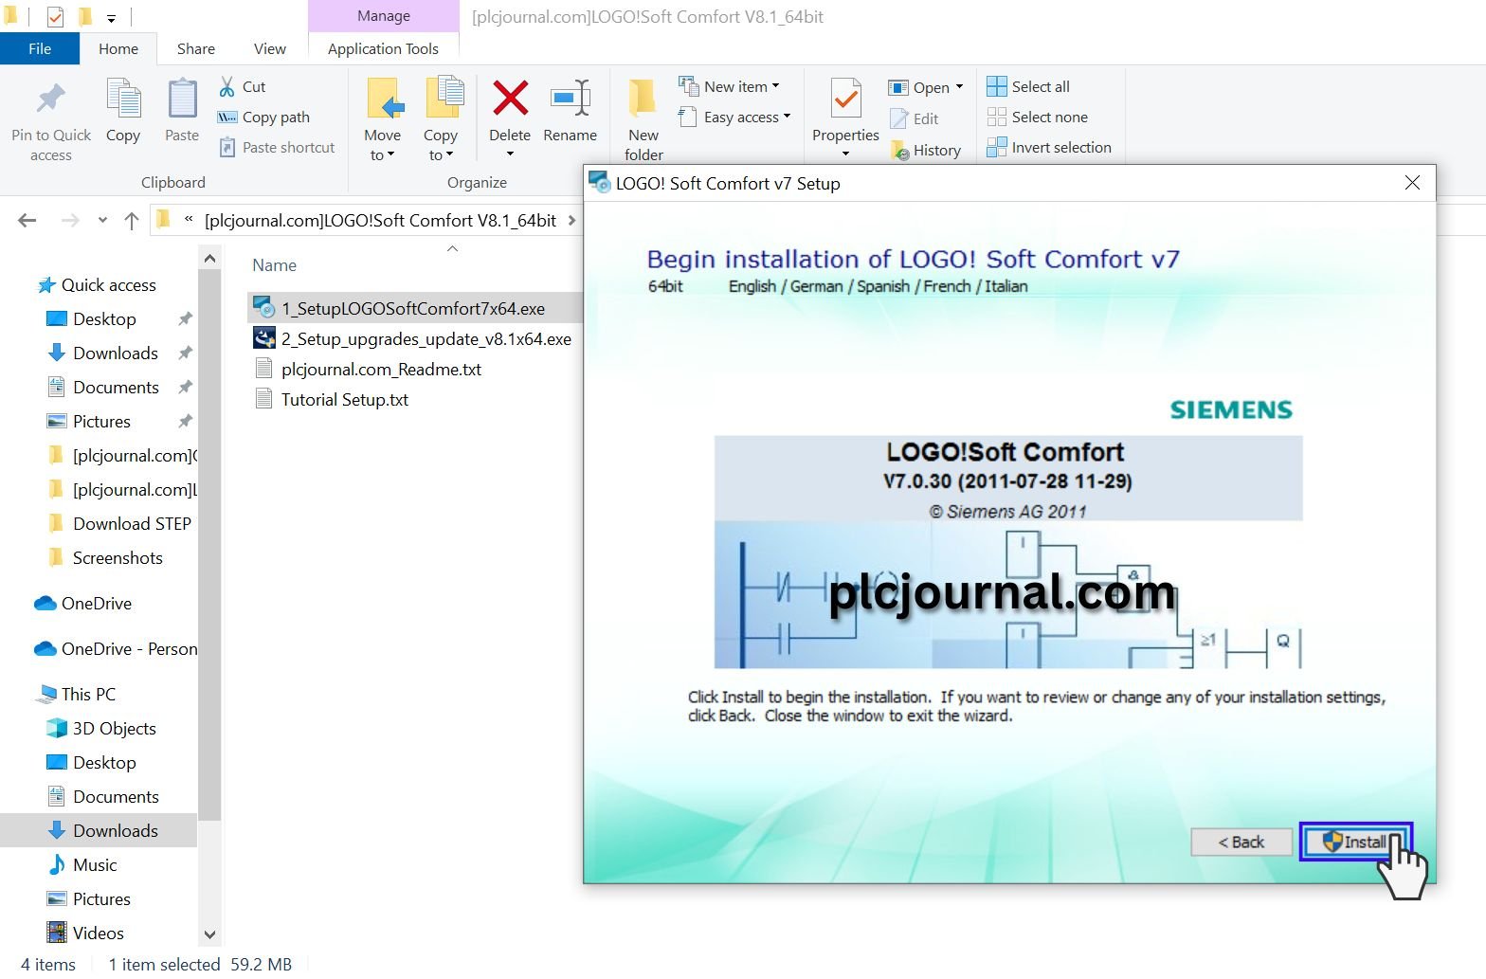Navigate back with the Back arrow
Viewport: 1486px width, 979px height.
[27, 221]
